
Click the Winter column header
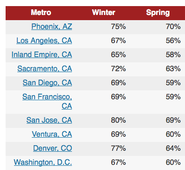[104, 13]
